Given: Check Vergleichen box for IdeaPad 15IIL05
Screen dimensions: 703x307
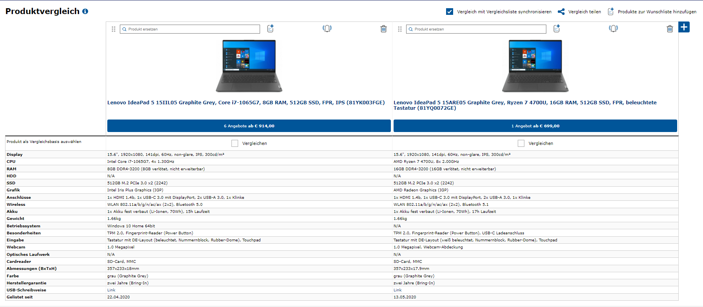Looking at the screenshot, I should tap(235, 143).
